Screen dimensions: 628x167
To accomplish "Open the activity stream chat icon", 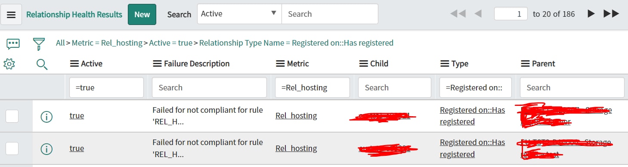I will 13,43.
